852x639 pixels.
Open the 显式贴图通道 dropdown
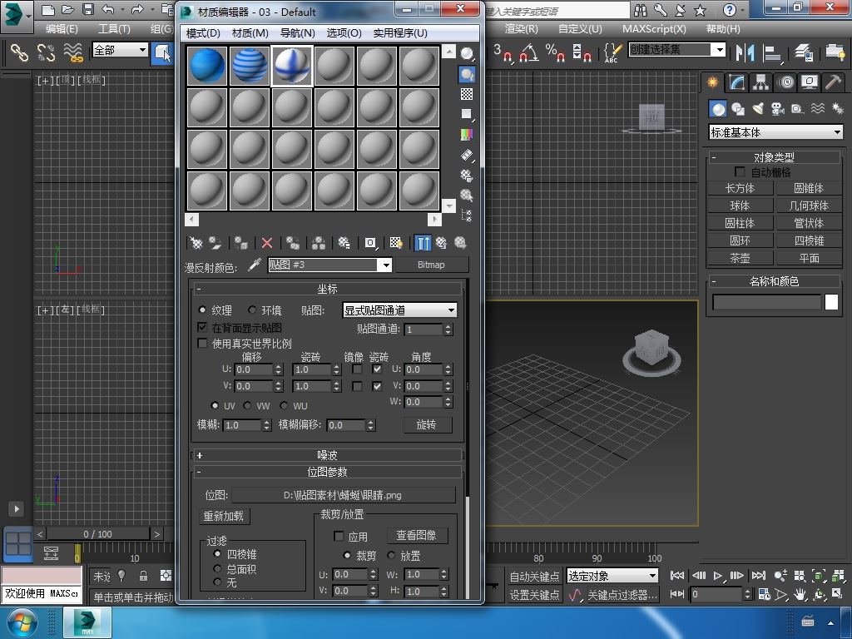pyautogui.click(x=399, y=310)
